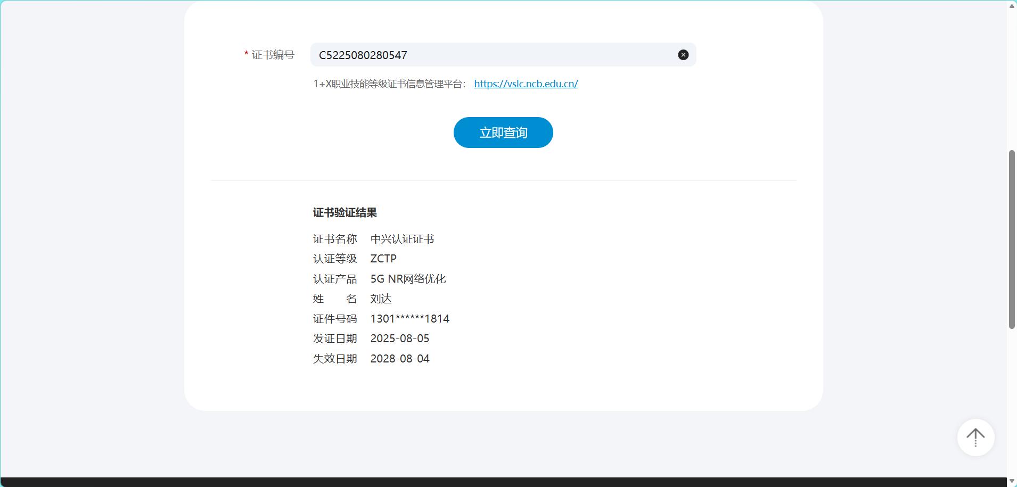
Task: Click the scrollbar track below the thumb
Action: (1012, 405)
